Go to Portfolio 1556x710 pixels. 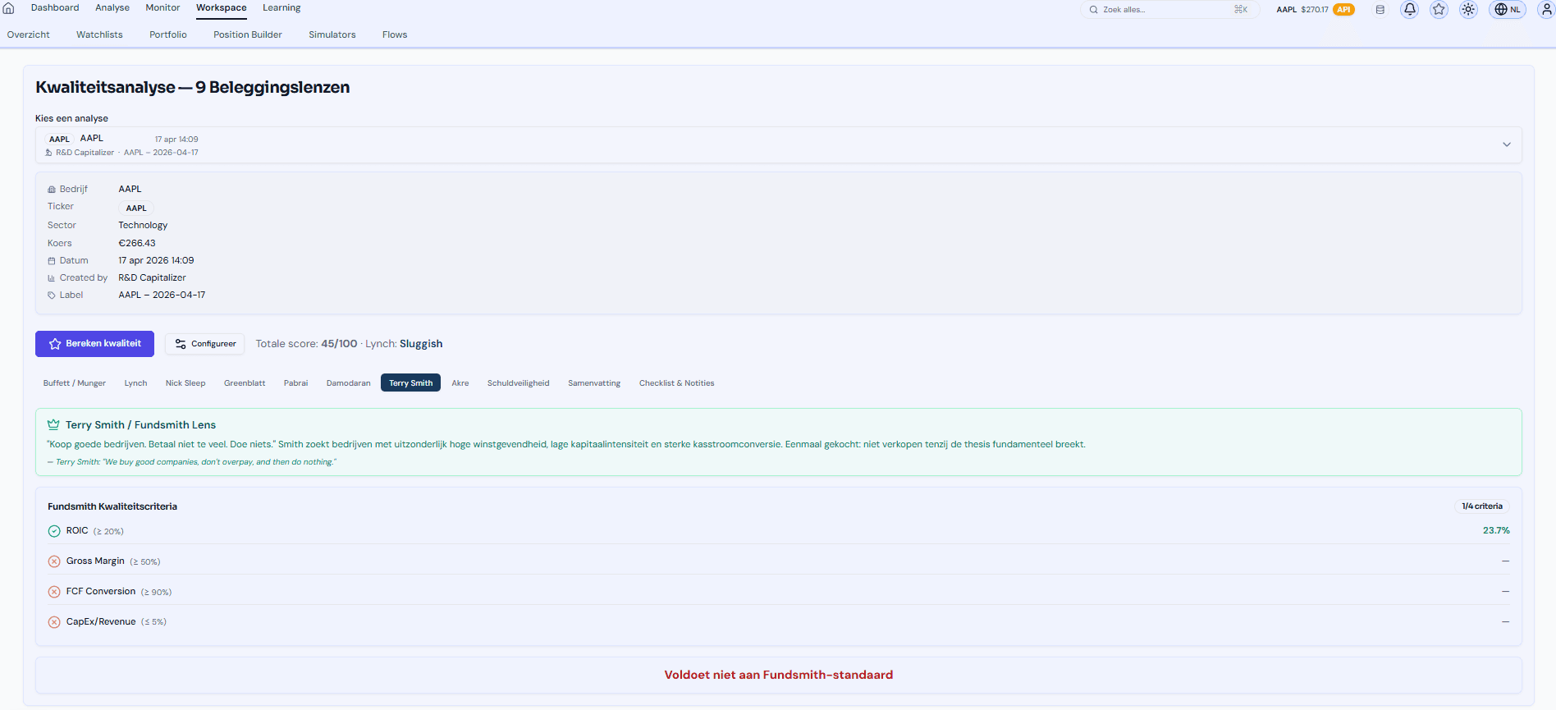point(168,34)
